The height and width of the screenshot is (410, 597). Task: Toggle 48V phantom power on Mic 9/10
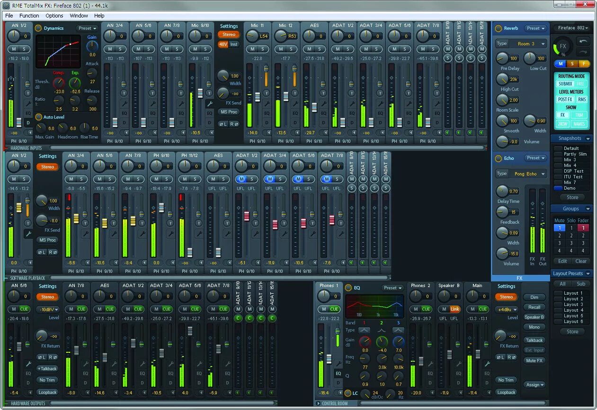[223, 44]
